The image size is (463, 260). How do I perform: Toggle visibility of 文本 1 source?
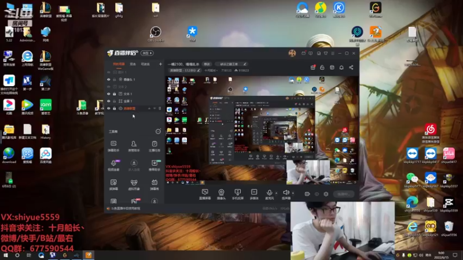(109, 94)
